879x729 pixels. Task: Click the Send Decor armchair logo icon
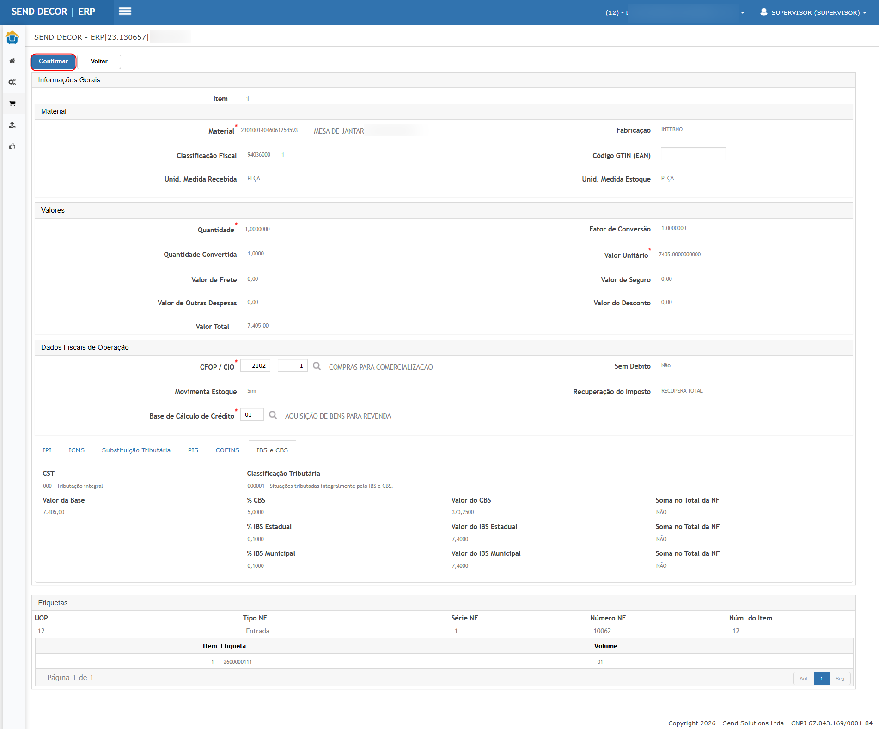(x=12, y=38)
